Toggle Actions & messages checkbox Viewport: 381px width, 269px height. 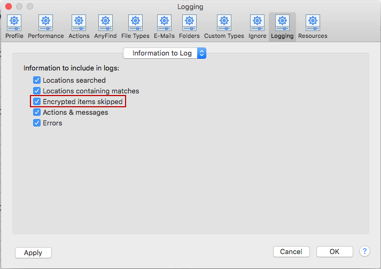click(x=37, y=112)
